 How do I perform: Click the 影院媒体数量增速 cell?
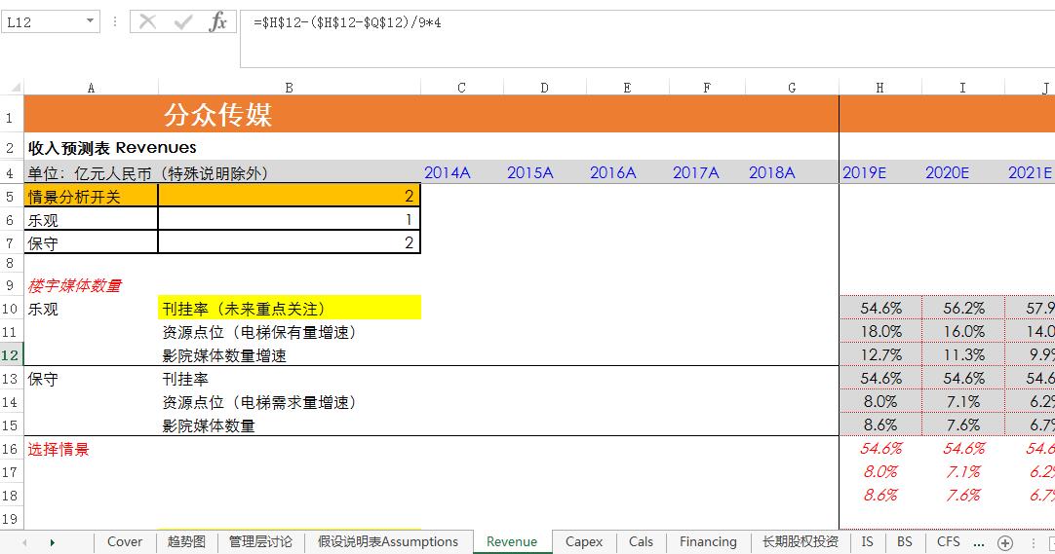(290, 355)
